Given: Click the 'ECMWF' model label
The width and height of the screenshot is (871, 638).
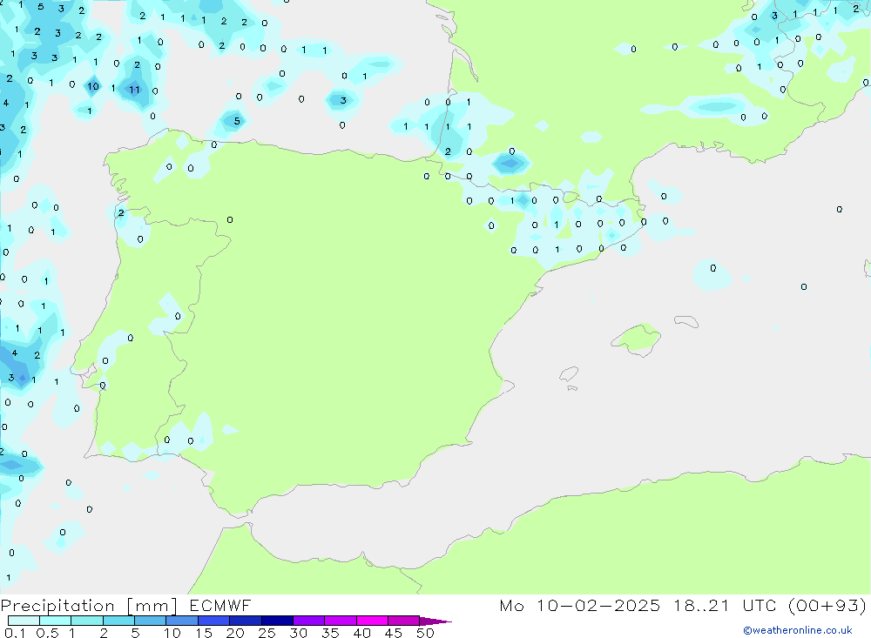Looking at the screenshot, I should click(x=220, y=605).
